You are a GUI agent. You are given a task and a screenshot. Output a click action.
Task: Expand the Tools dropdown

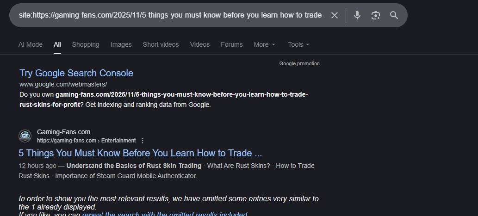tap(299, 44)
